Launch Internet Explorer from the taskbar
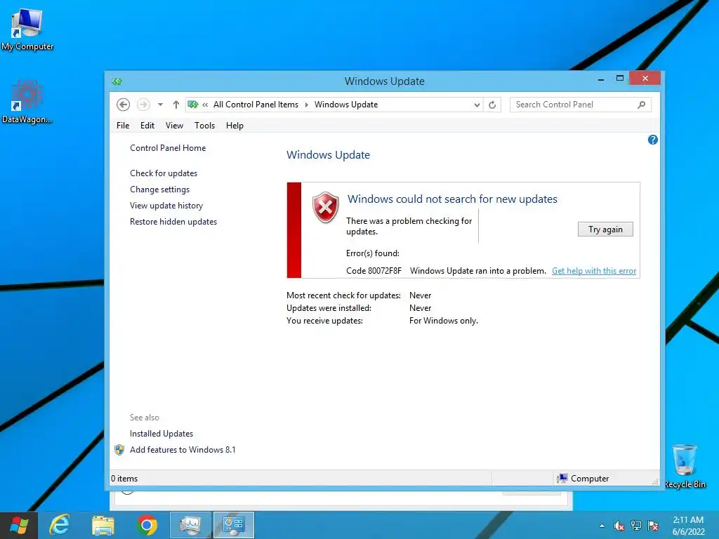This screenshot has width=719, height=539. [x=60, y=525]
